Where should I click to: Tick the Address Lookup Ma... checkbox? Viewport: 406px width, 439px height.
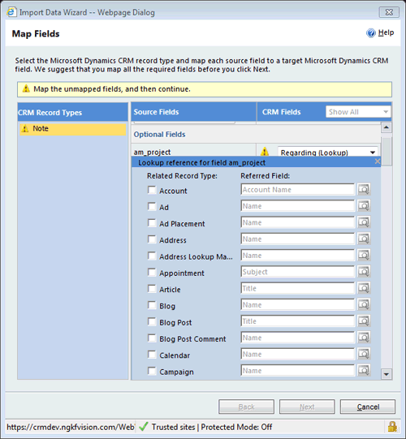152,256
